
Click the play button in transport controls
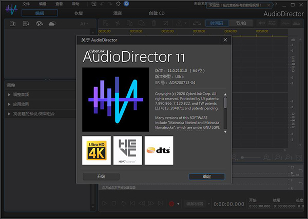coord(105,203)
